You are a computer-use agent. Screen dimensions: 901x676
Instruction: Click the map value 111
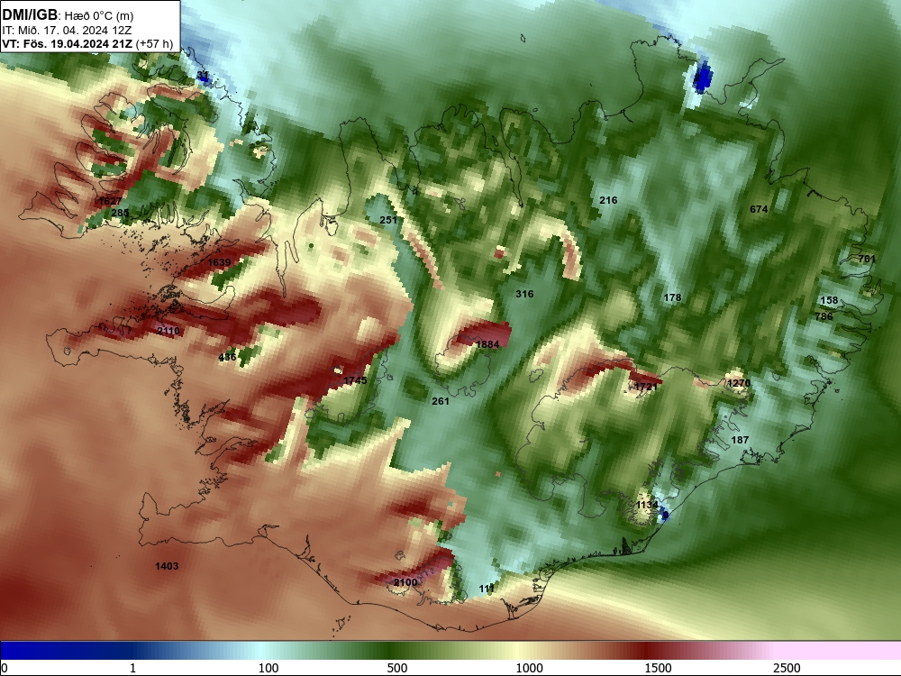487,588
